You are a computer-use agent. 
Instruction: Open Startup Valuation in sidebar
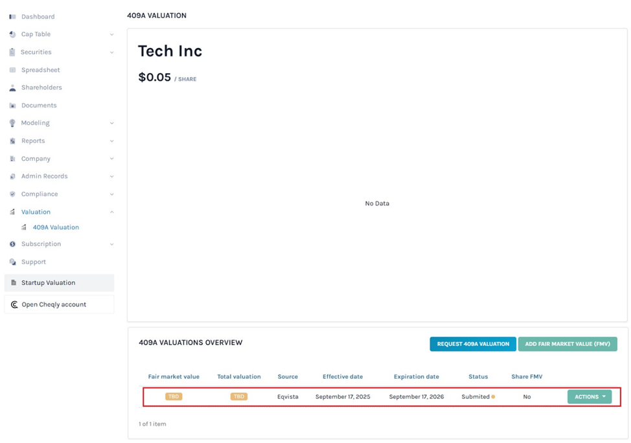48,283
